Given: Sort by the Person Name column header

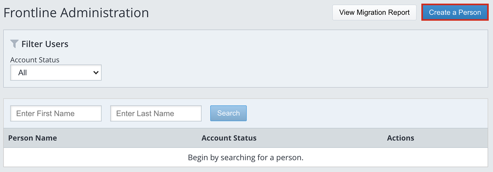Looking at the screenshot, I should point(33,138).
